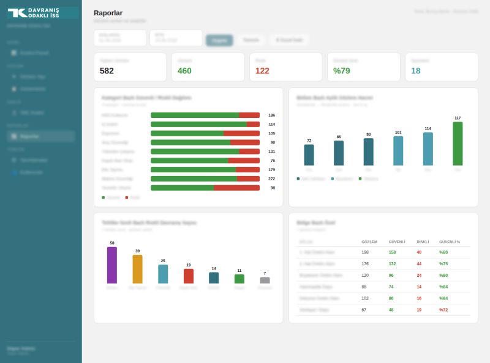Click the value 179 beside the stacked bars
The width and height of the screenshot is (490, 363).
271,170
